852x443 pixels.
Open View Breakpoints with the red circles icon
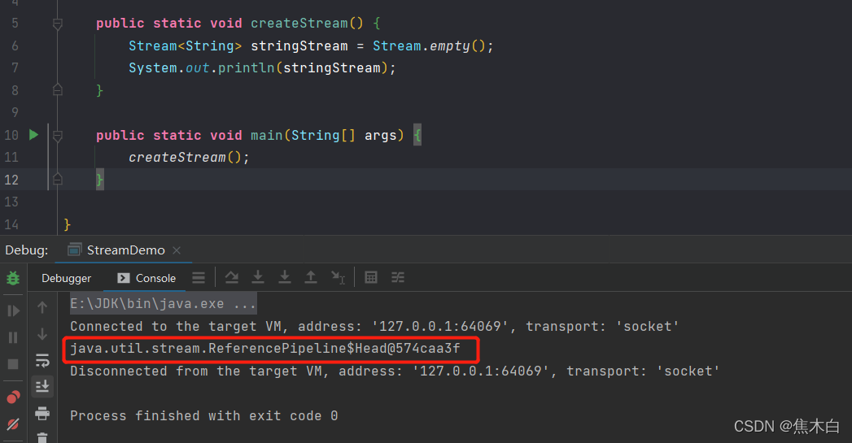pos(14,397)
